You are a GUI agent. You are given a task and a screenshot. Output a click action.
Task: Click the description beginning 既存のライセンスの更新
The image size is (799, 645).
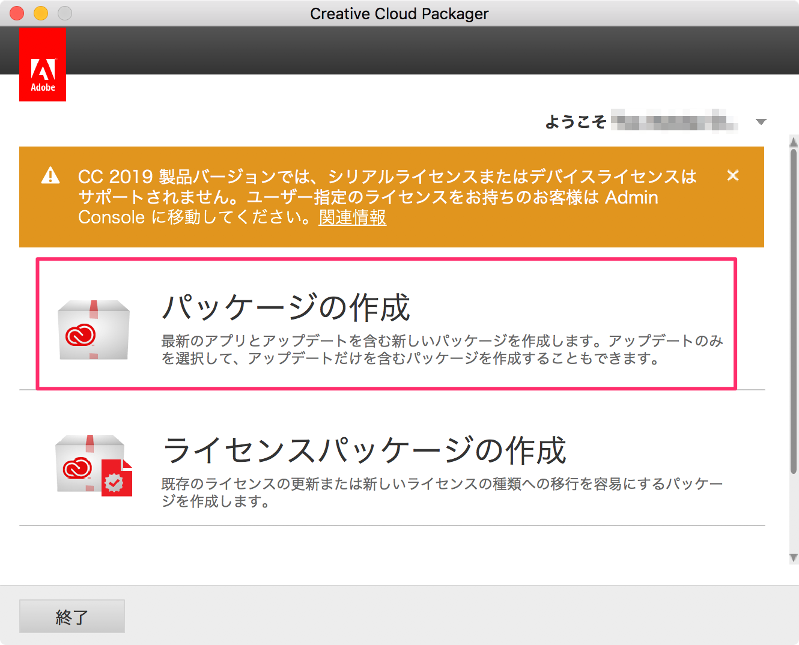click(x=442, y=492)
